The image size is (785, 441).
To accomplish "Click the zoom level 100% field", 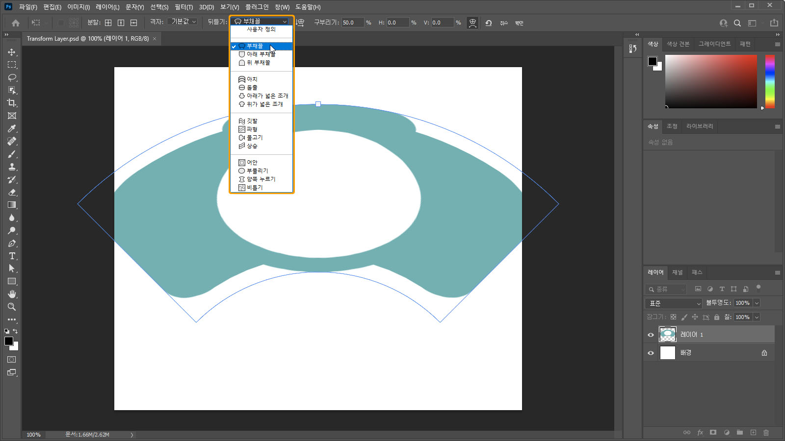I will click(x=33, y=435).
